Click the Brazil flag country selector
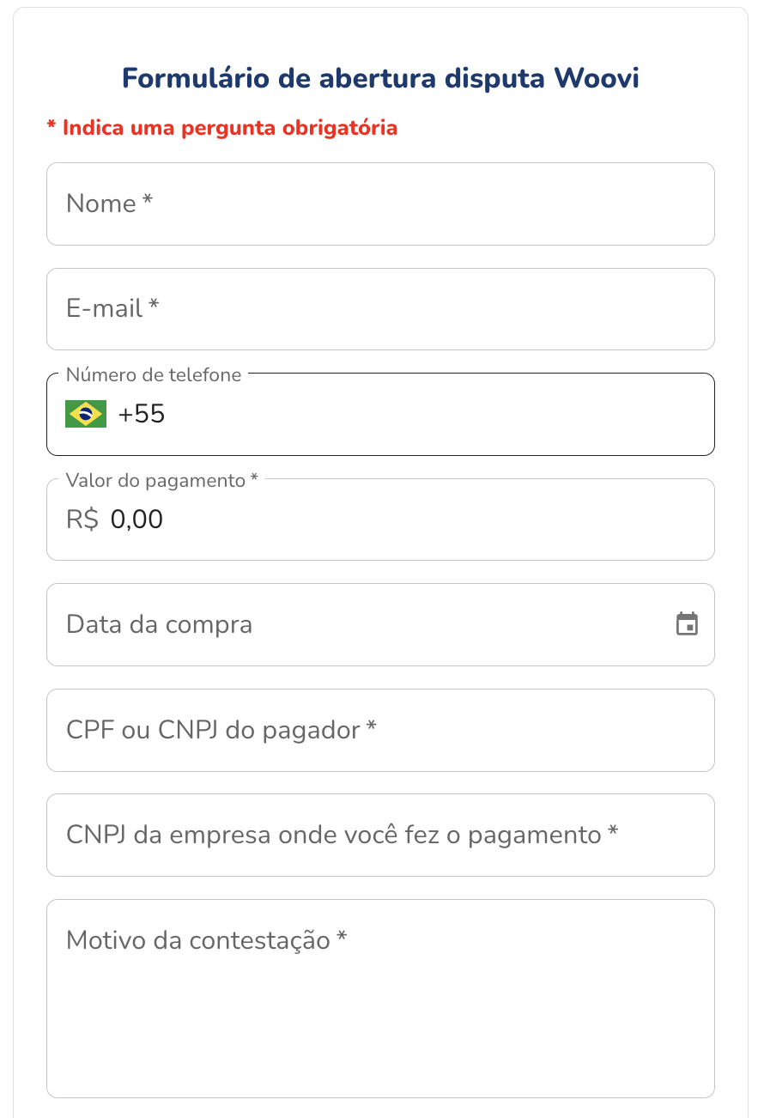The image size is (764, 1118). pyautogui.click(x=86, y=414)
